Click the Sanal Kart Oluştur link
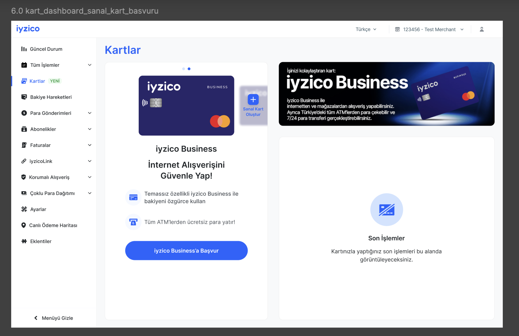Viewport: 519px width, 336px height. point(253,112)
